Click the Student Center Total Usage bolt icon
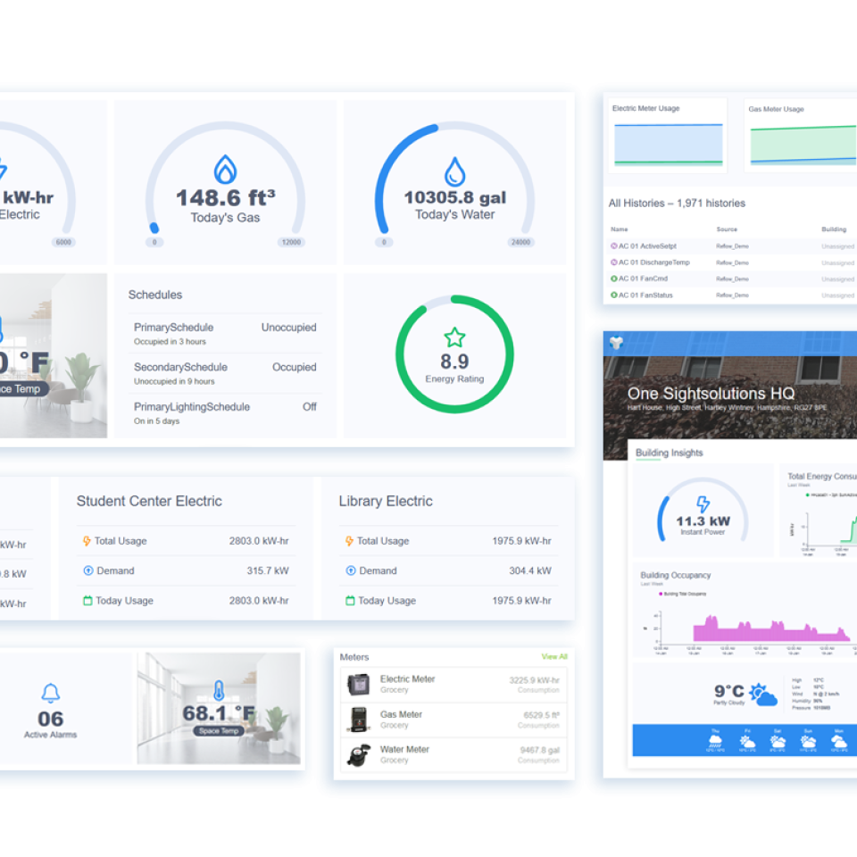The height and width of the screenshot is (857, 857). click(x=87, y=541)
